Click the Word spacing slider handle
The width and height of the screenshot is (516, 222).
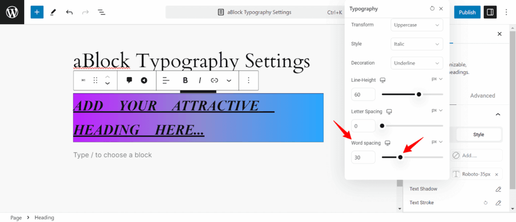coord(400,157)
